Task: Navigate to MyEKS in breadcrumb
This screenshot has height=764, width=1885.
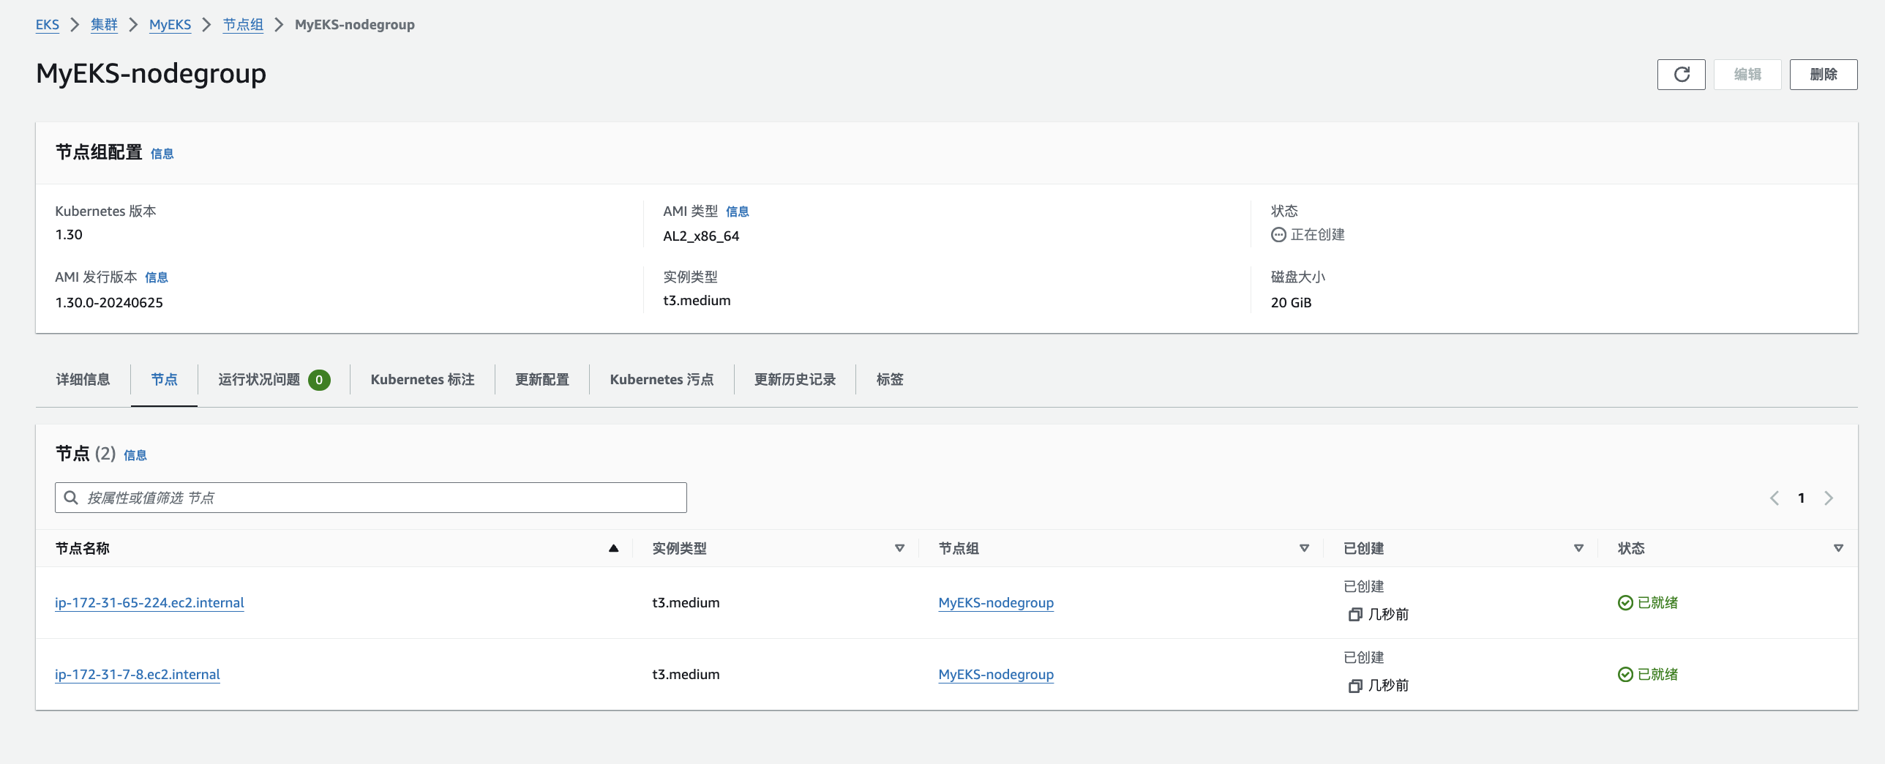Action: pyautogui.click(x=170, y=25)
